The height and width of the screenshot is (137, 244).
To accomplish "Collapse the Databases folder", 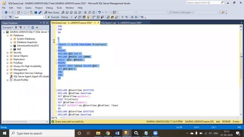I will pos(8,35).
